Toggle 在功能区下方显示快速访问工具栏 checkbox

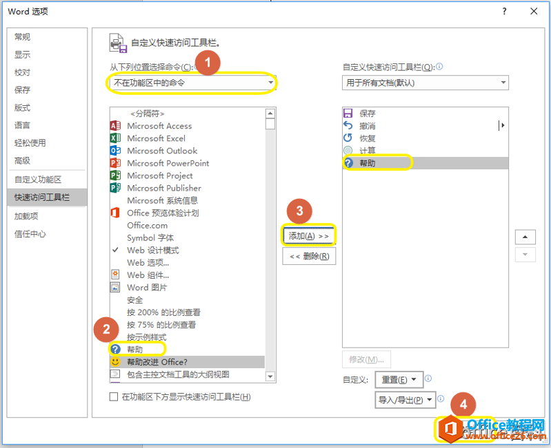pyautogui.click(x=114, y=396)
